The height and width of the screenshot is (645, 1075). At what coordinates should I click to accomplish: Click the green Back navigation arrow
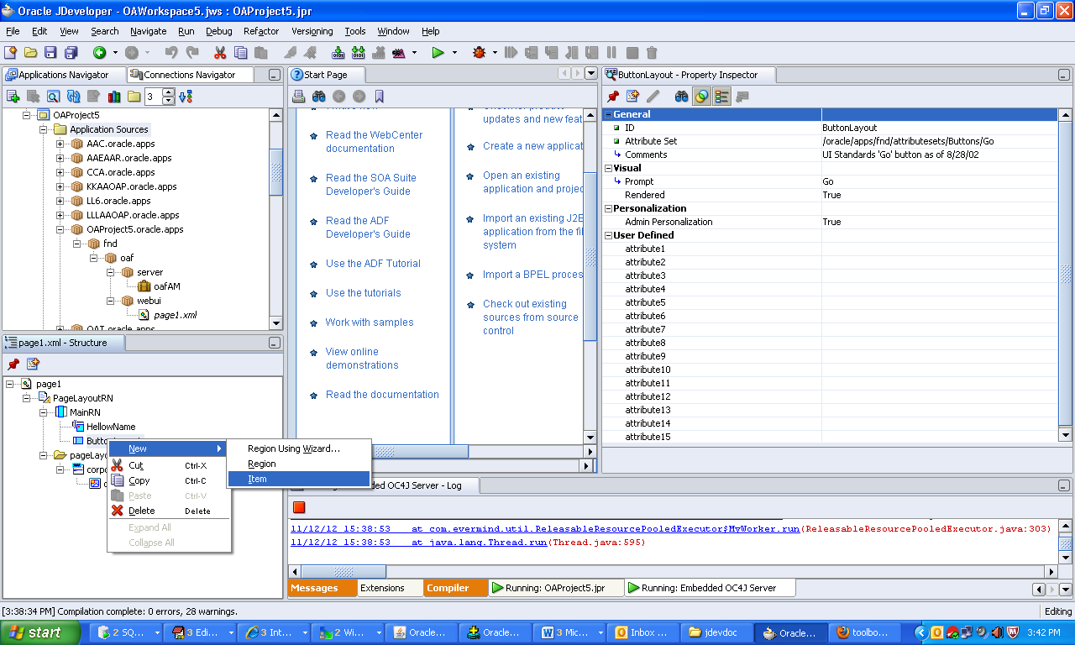click(100, 53)
